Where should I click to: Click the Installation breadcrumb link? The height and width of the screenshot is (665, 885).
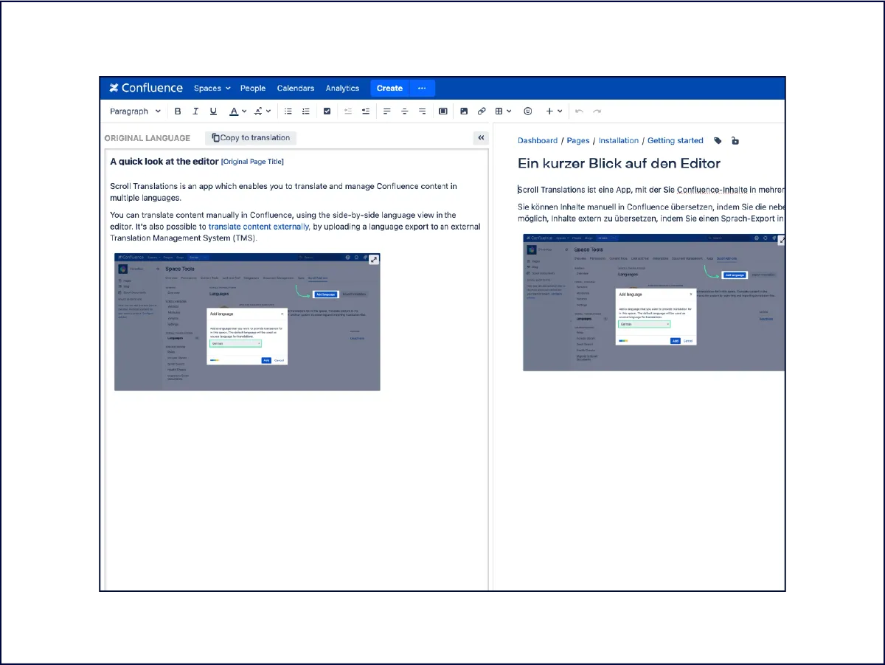click(x=619, y=141)
